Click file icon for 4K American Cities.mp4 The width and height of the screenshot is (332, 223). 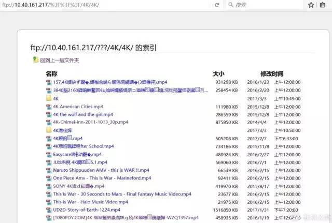[49, 107]
